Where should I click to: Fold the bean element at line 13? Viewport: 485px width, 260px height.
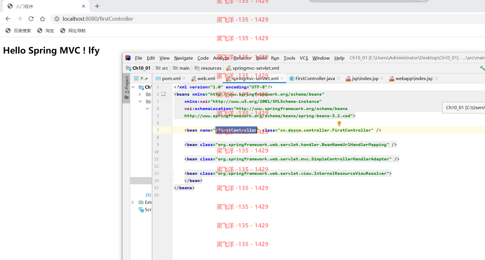coord(172,173)
